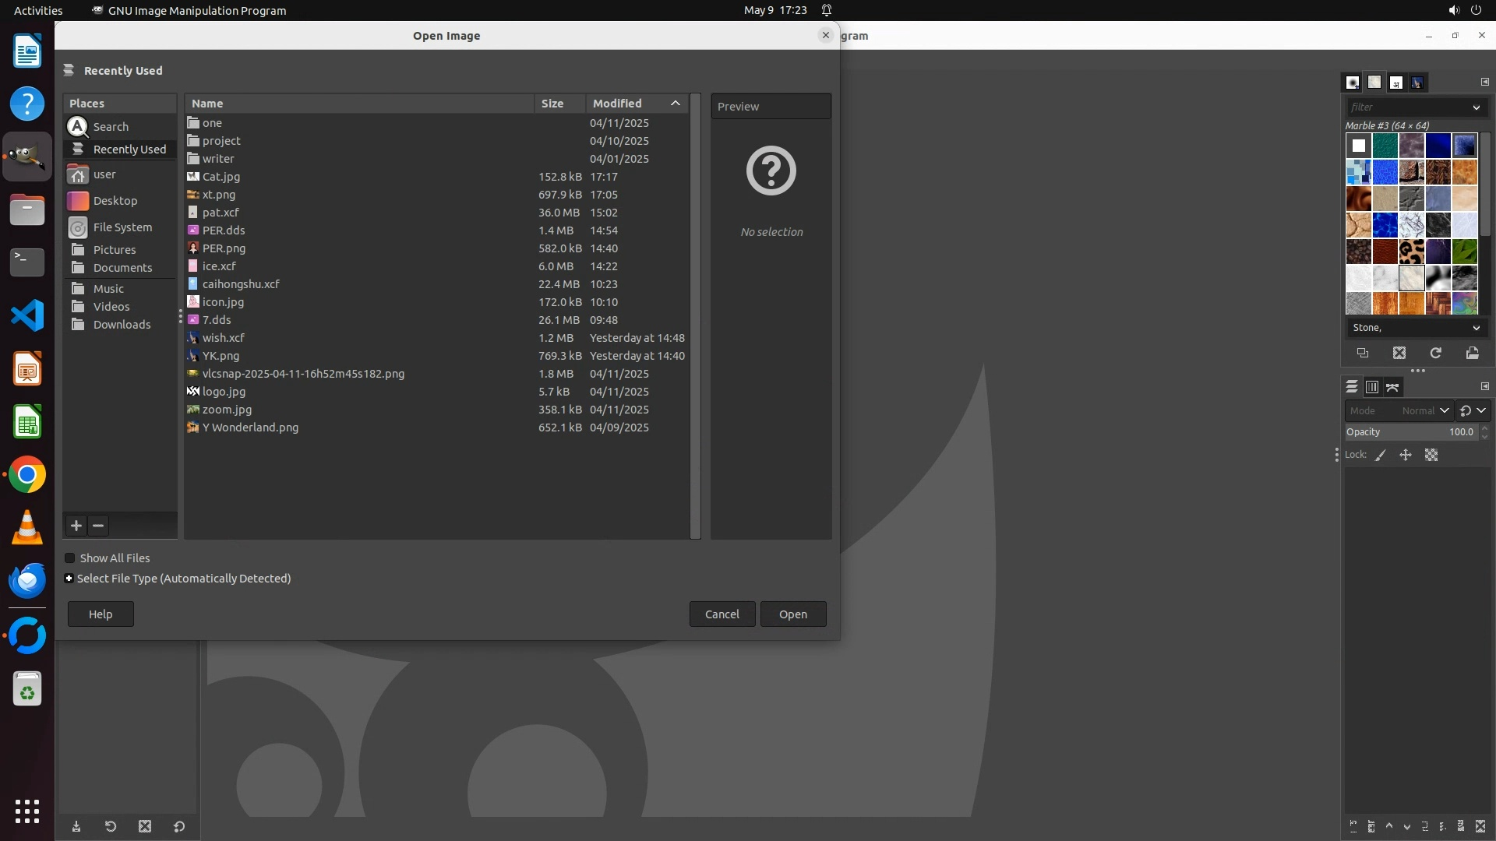Open VLC from the dock
This screenshot has width=1496, height=841.
click(x=27, y=528)
